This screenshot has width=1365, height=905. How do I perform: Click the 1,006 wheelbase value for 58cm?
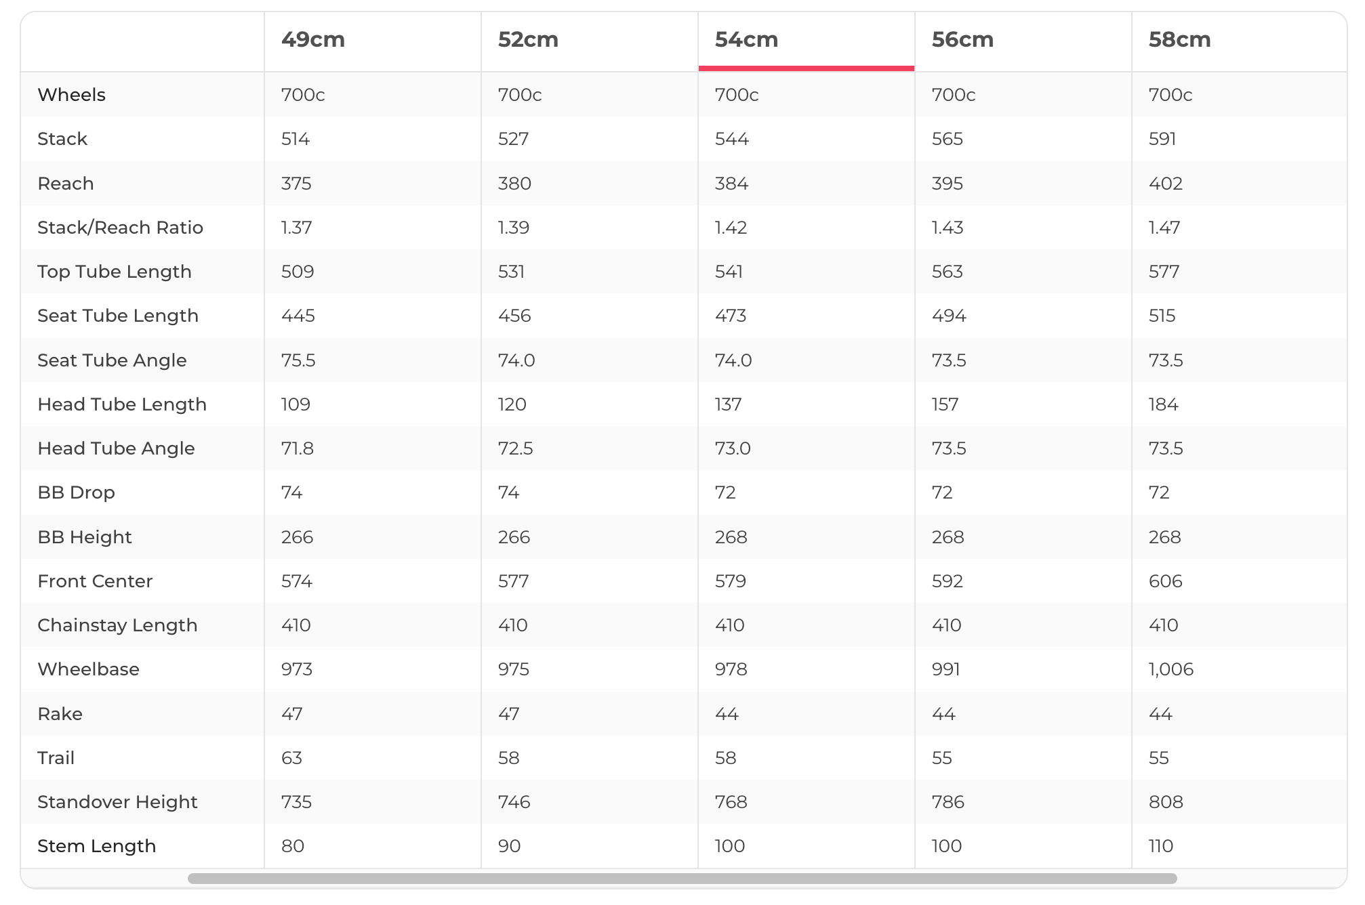[x=1170, y=669]
